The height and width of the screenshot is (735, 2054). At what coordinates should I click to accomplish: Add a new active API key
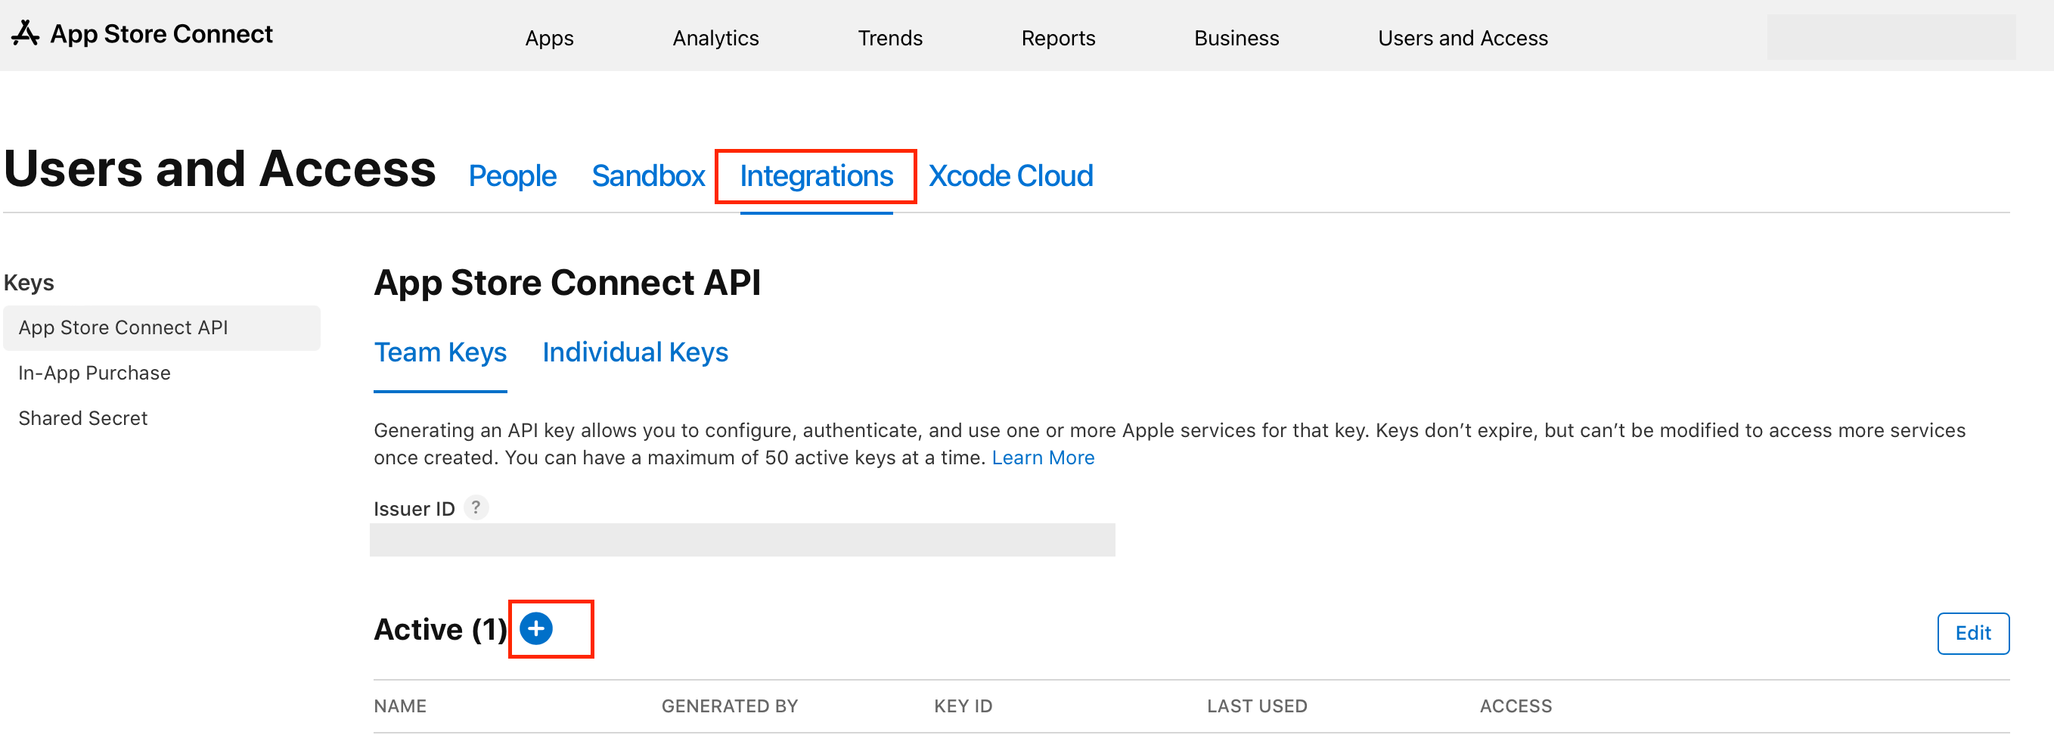click(x=536, y=629)
